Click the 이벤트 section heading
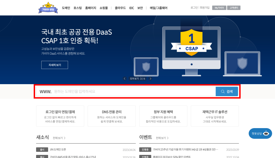The width and height of the screenshot is (275, 158). 145,137
